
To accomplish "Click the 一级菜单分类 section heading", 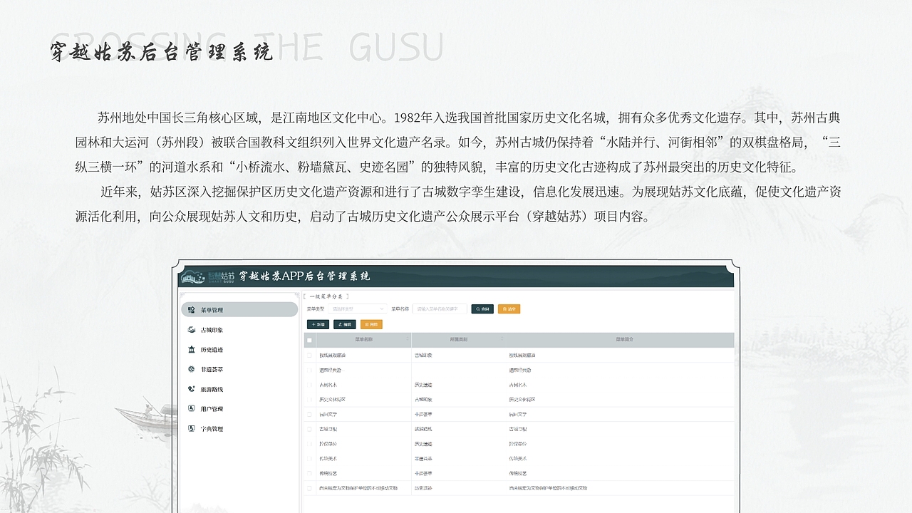I will point(326,296).
